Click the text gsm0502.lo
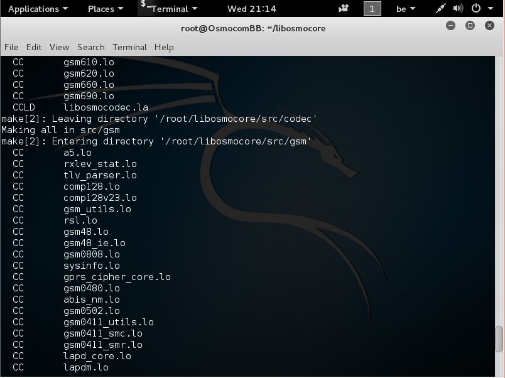Image resolution: width=505 pixels, height=378 pixels. click(x=92, y=311)
